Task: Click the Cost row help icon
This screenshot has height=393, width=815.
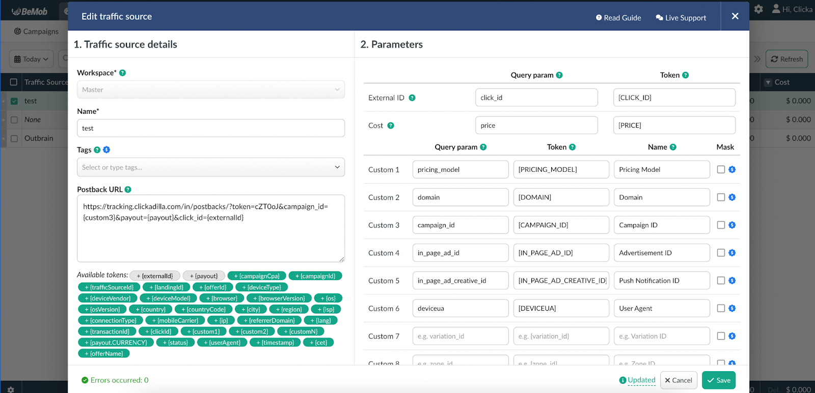Action: coord(391,126)
